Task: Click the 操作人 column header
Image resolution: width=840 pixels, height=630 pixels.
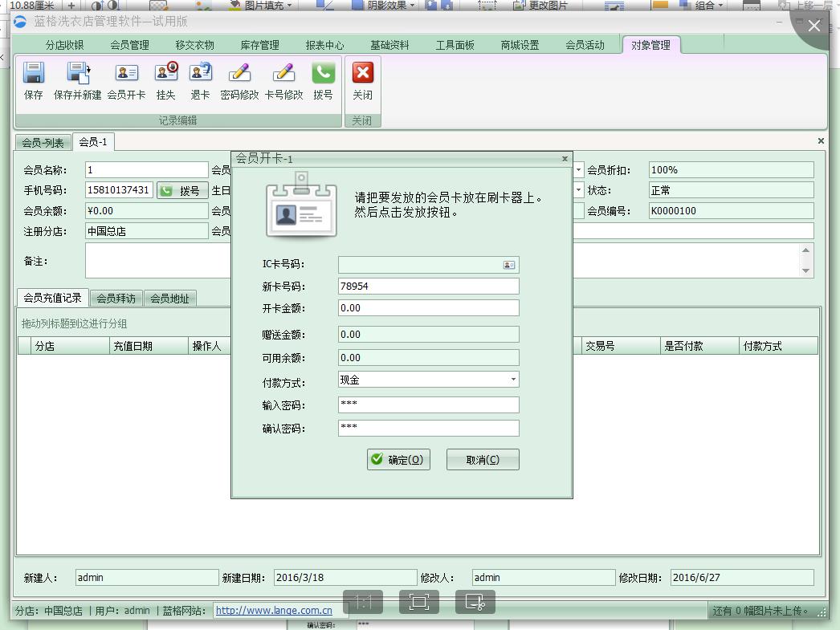Action: [210, 346]
